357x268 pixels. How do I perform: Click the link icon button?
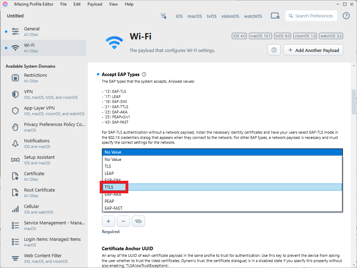[x=138, y=221]
